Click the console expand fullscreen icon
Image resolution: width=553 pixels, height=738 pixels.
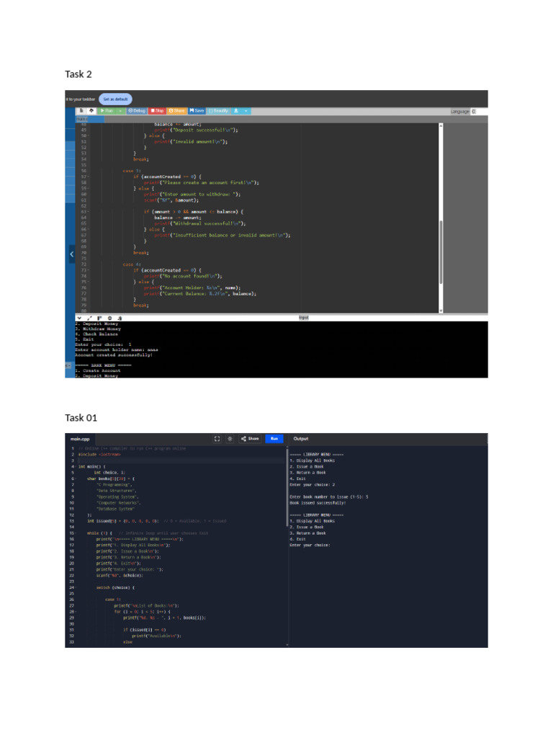89,318
